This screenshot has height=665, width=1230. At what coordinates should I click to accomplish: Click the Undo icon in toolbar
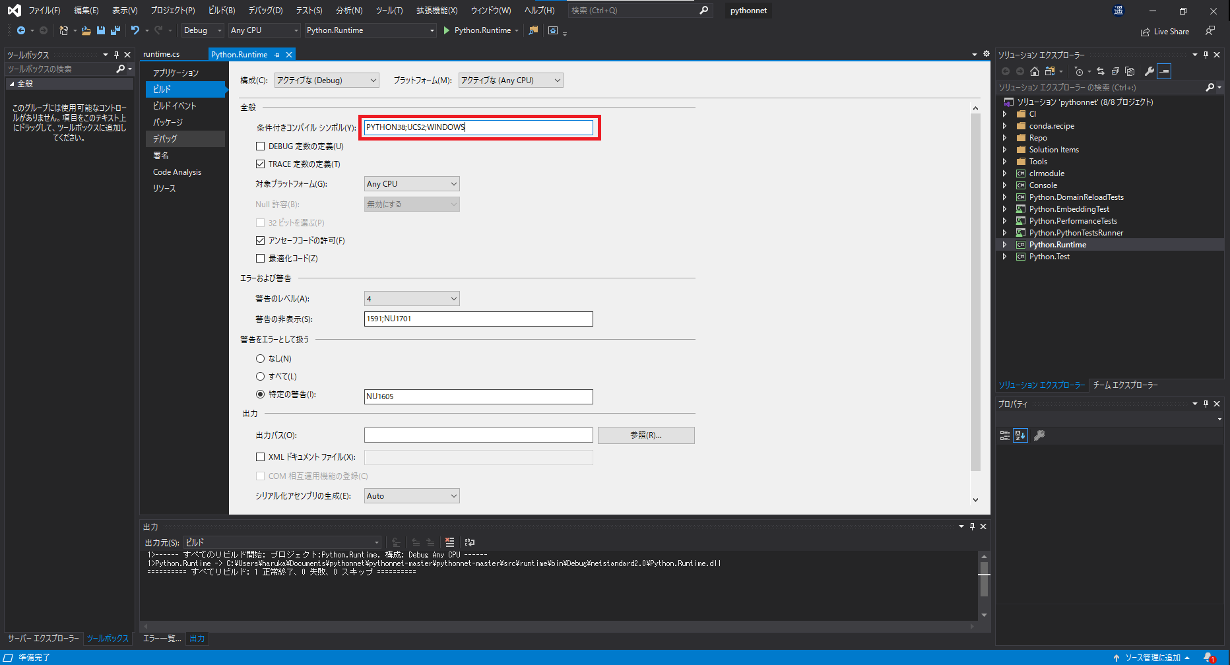pos(135,30)
